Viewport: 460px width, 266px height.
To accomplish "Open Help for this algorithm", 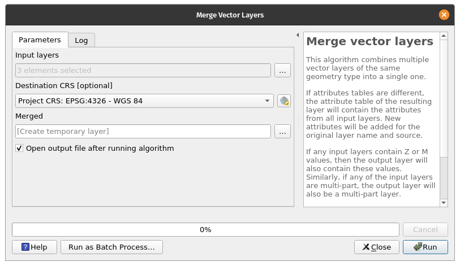I will click(34, 247).
